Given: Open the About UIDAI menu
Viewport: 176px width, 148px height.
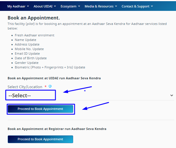Looking at the screenshot, I should coord(45,6).
